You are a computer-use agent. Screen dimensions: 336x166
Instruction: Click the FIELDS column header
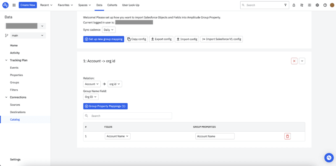pyautogui.click(x=108, y=127)
